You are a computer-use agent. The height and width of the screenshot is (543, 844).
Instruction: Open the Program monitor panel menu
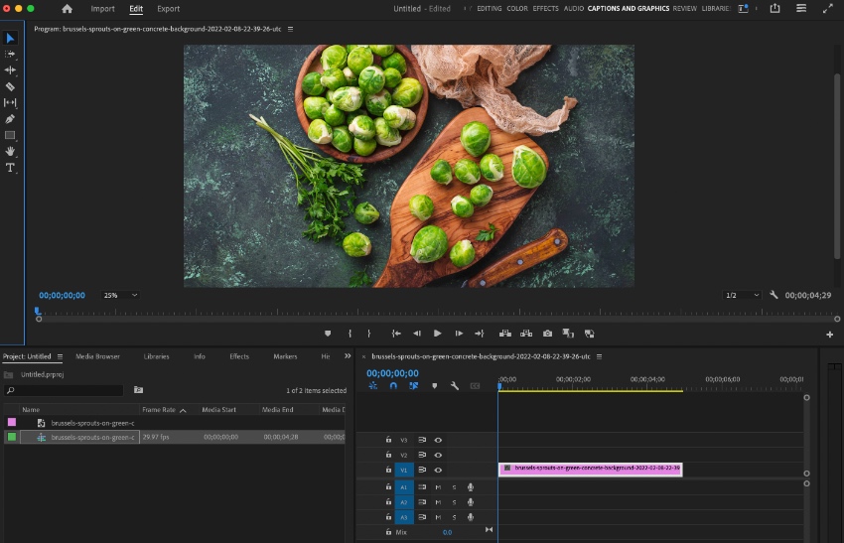pyautogui.click(x=290, y=29)
